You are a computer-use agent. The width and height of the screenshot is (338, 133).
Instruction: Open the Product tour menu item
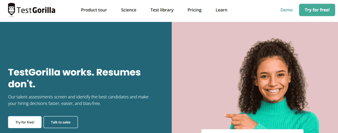pos(94,10)
